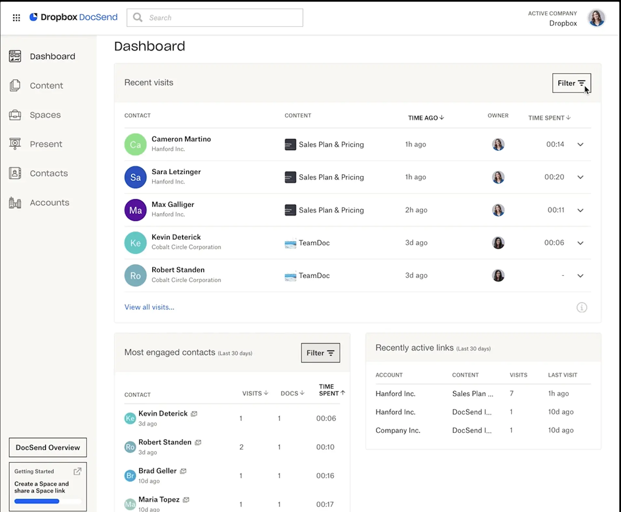Open Getting Started external link icon

click(77, 471)
